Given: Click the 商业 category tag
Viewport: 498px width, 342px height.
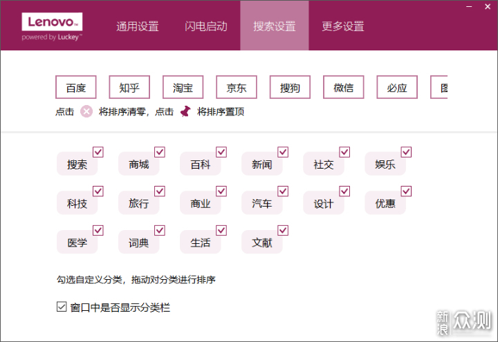Looking at the screenshot, I should click(x=201, y=203).
